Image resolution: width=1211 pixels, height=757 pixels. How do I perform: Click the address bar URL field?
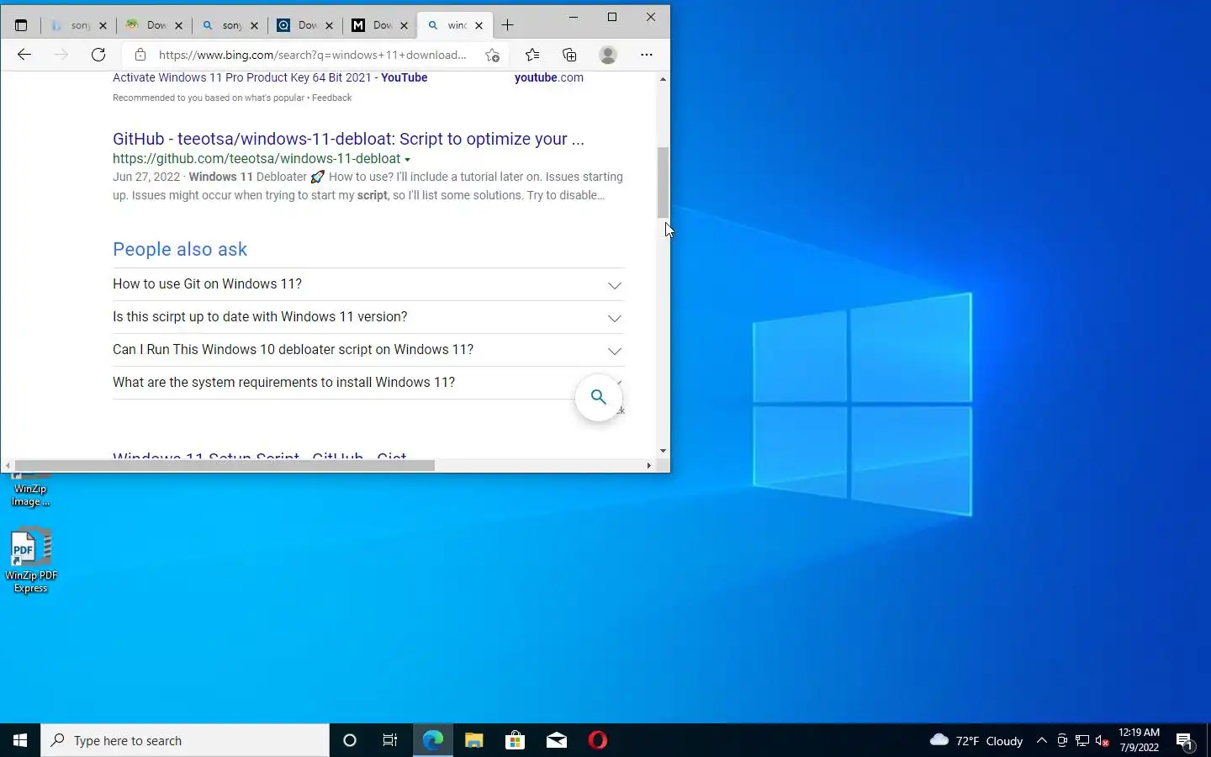[x=312, y=55]
